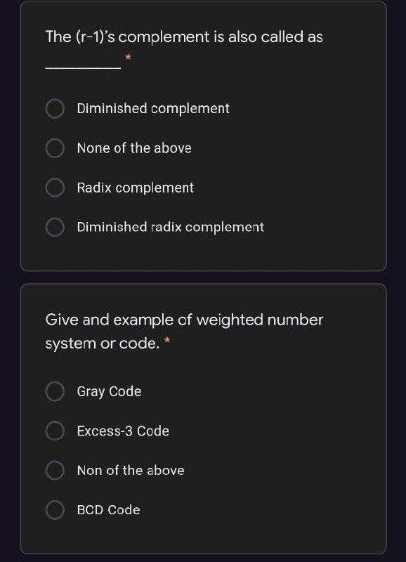
Task: Select the "Gray Code" radio button
Action: coord(55,391)
